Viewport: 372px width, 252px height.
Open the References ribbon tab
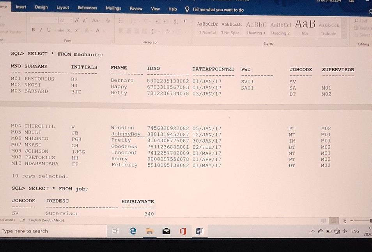[87, 7]
